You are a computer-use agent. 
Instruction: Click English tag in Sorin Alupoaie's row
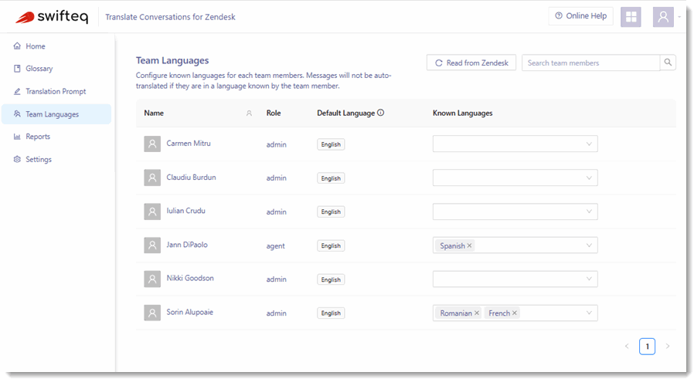[x=331, y=313]
